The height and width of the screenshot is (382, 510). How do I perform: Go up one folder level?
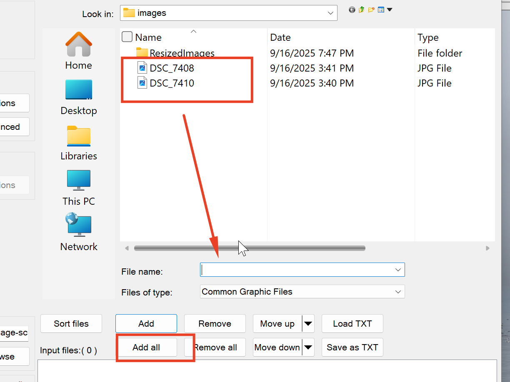click(361, 10)
